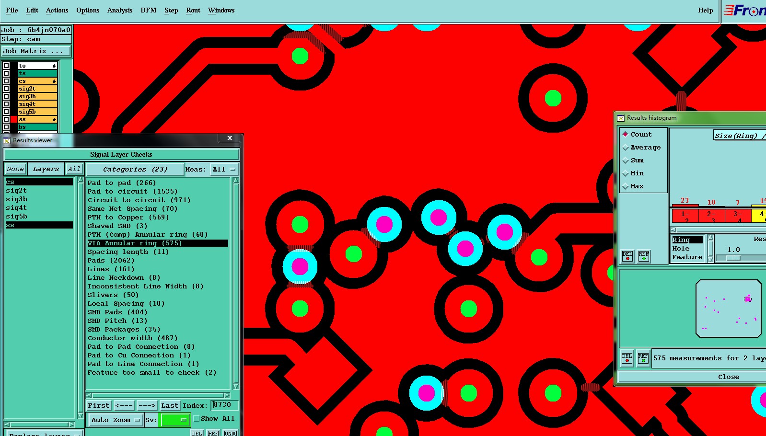
Task: Open the File menu
Action: 12,10
